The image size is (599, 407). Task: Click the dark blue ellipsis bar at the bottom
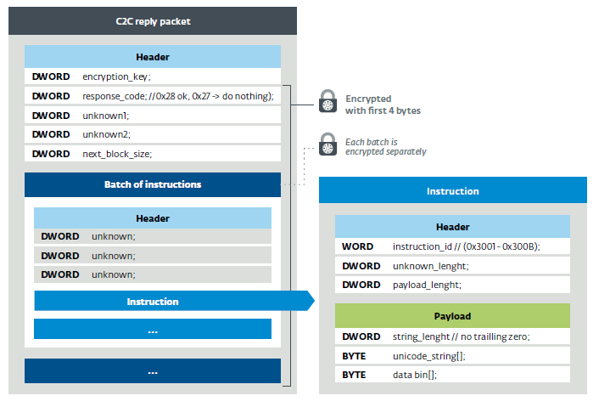(153, 371)
